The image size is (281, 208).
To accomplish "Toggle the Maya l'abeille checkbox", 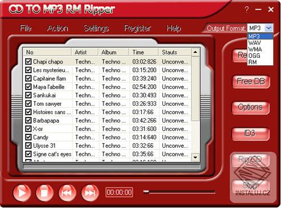I will [28, 87].
